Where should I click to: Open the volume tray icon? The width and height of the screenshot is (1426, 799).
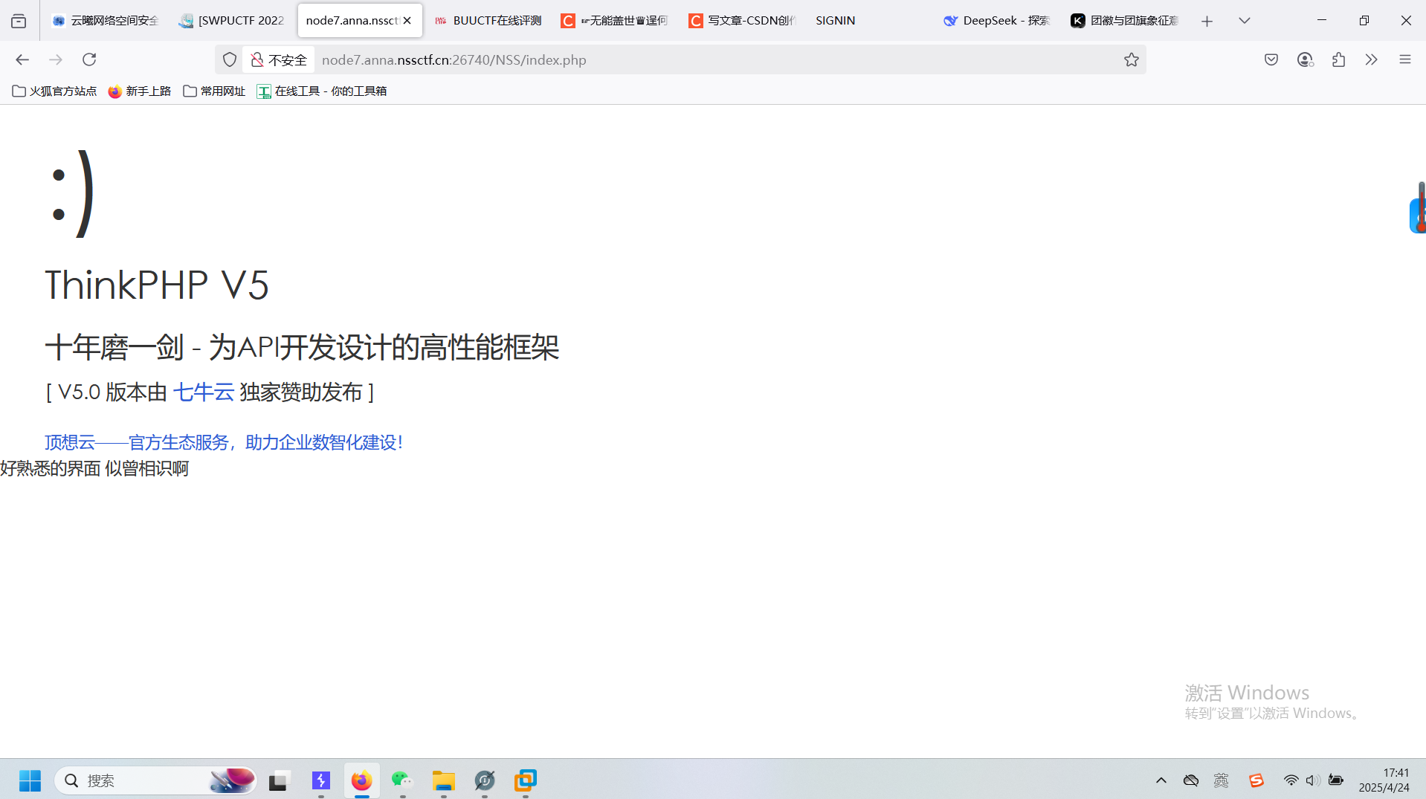coord(1313,780)
